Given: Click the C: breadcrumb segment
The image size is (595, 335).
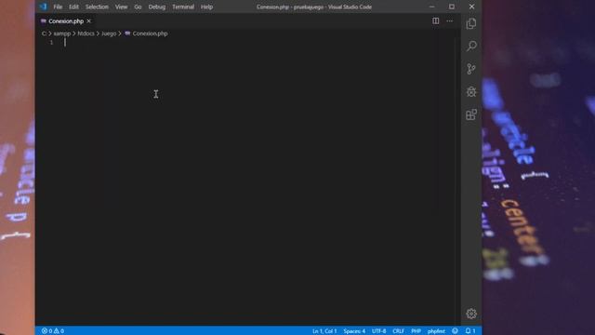Looking at the screenshot, I should click(x=44, y=33).
